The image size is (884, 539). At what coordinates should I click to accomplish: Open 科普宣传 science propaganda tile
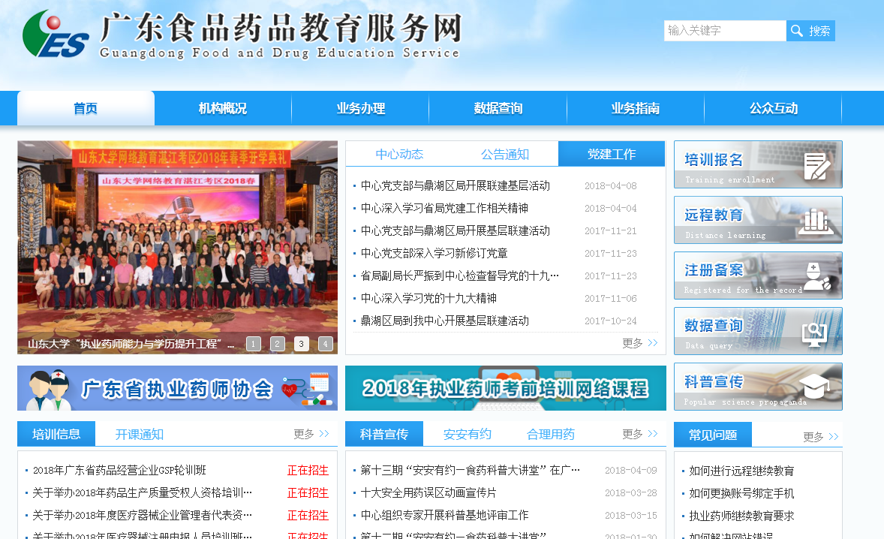[x=757, y=387]
